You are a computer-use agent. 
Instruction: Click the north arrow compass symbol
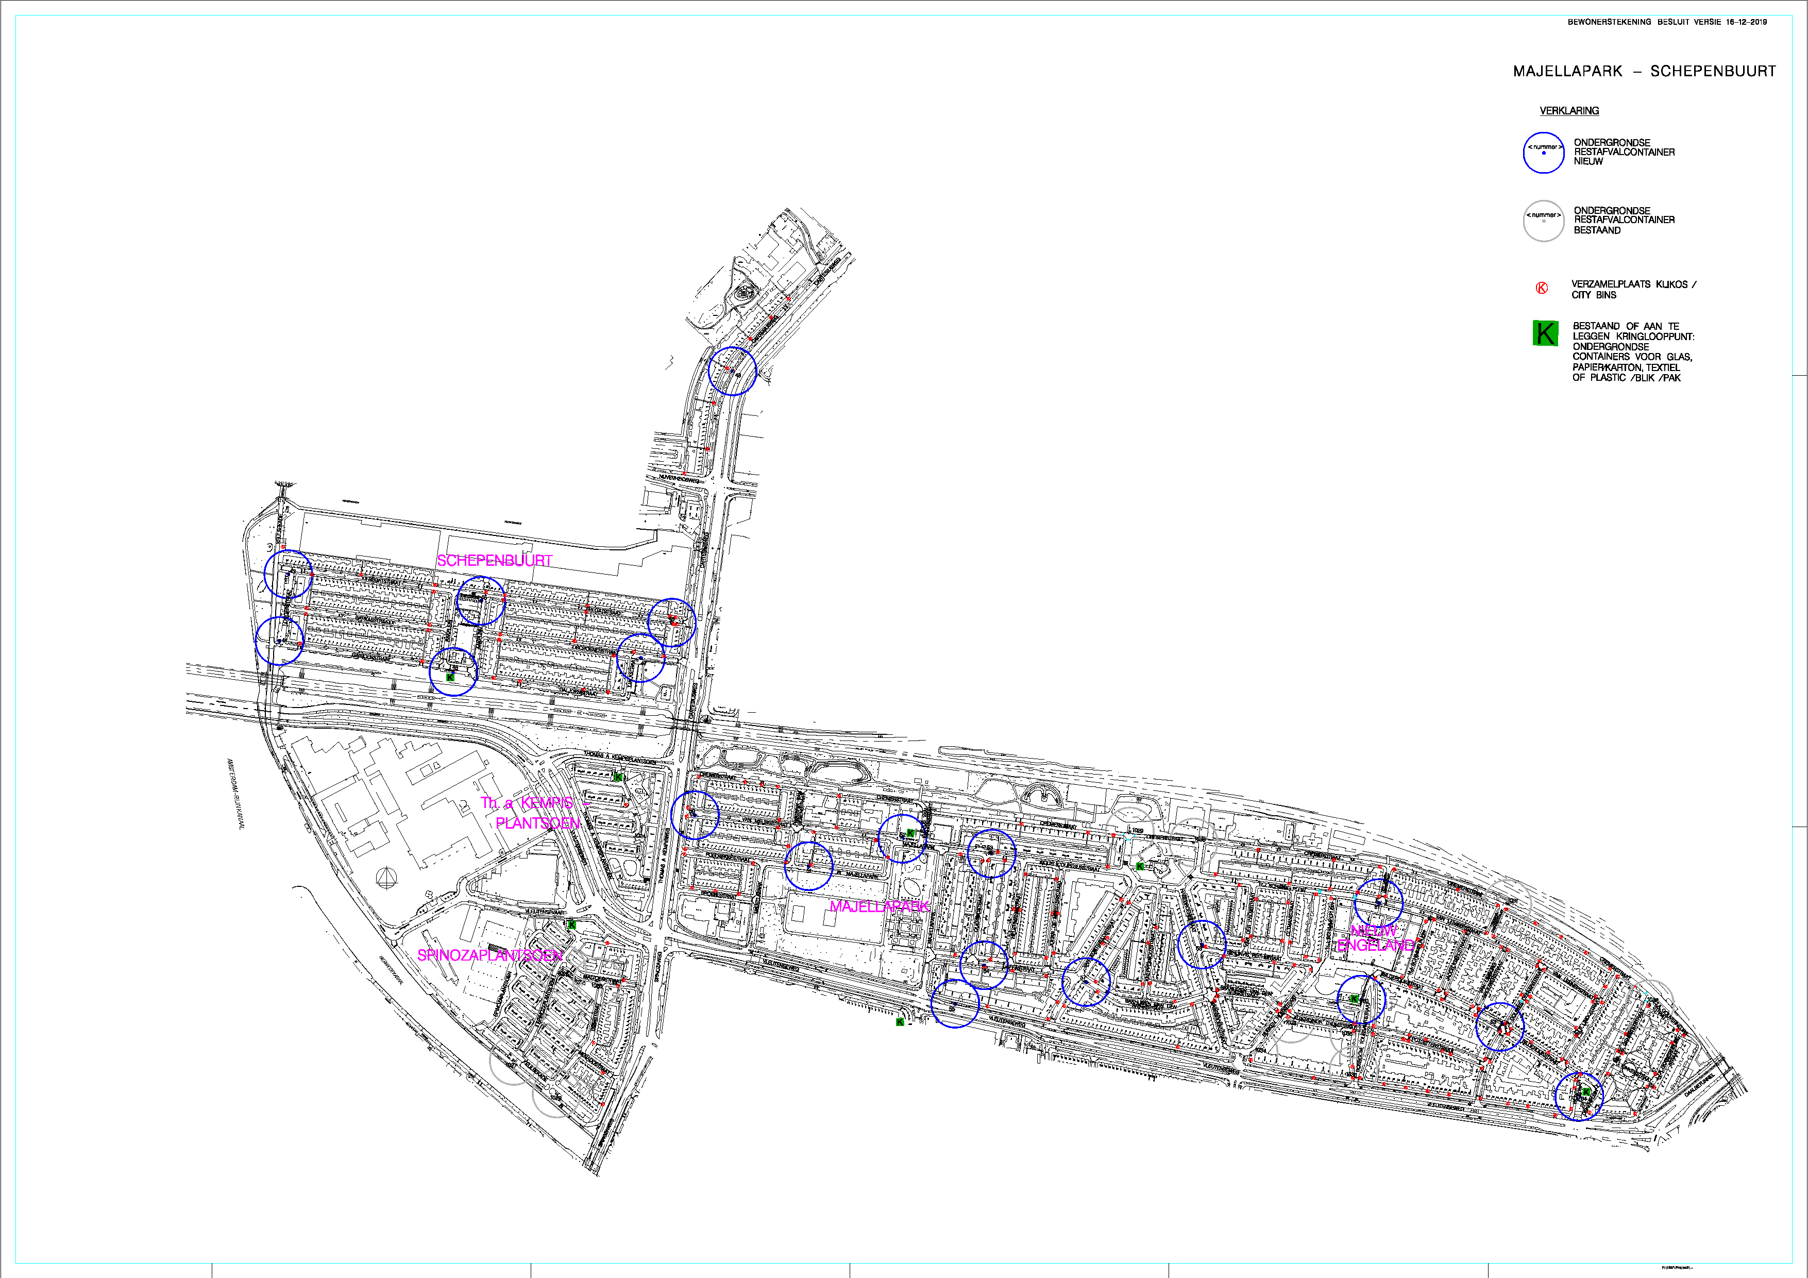[x=386, y=878]
